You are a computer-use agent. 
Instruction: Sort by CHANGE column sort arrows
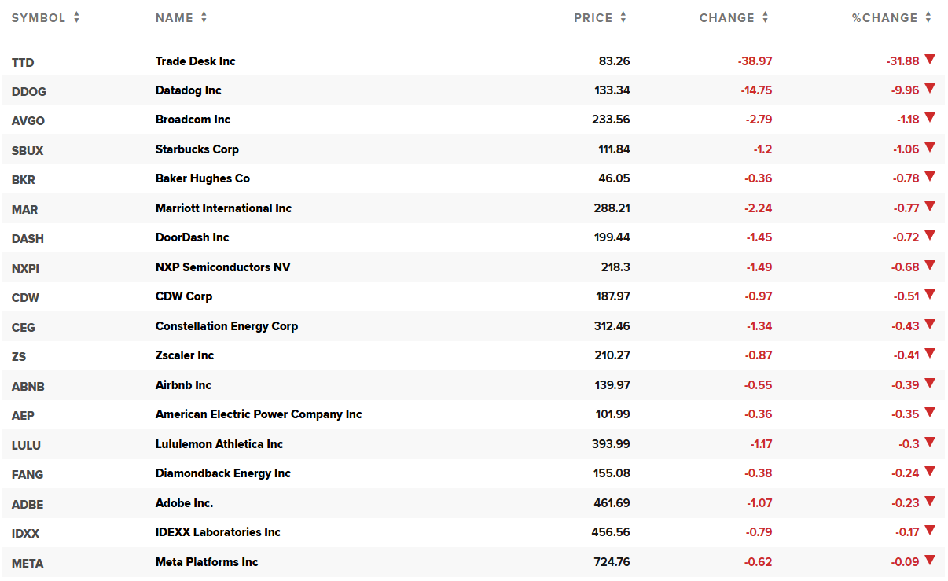(x=765, y=17)
